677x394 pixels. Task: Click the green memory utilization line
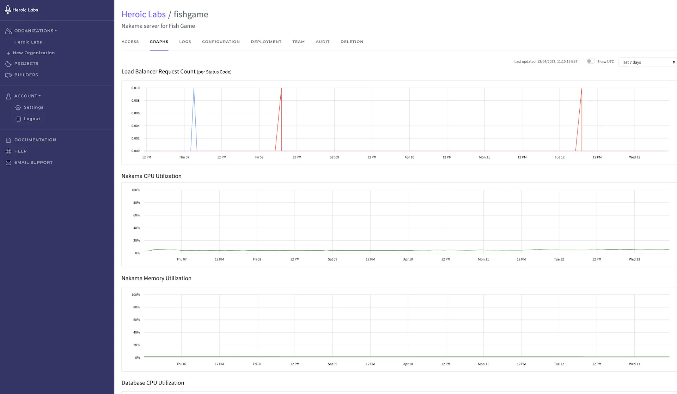coord(407,356)
